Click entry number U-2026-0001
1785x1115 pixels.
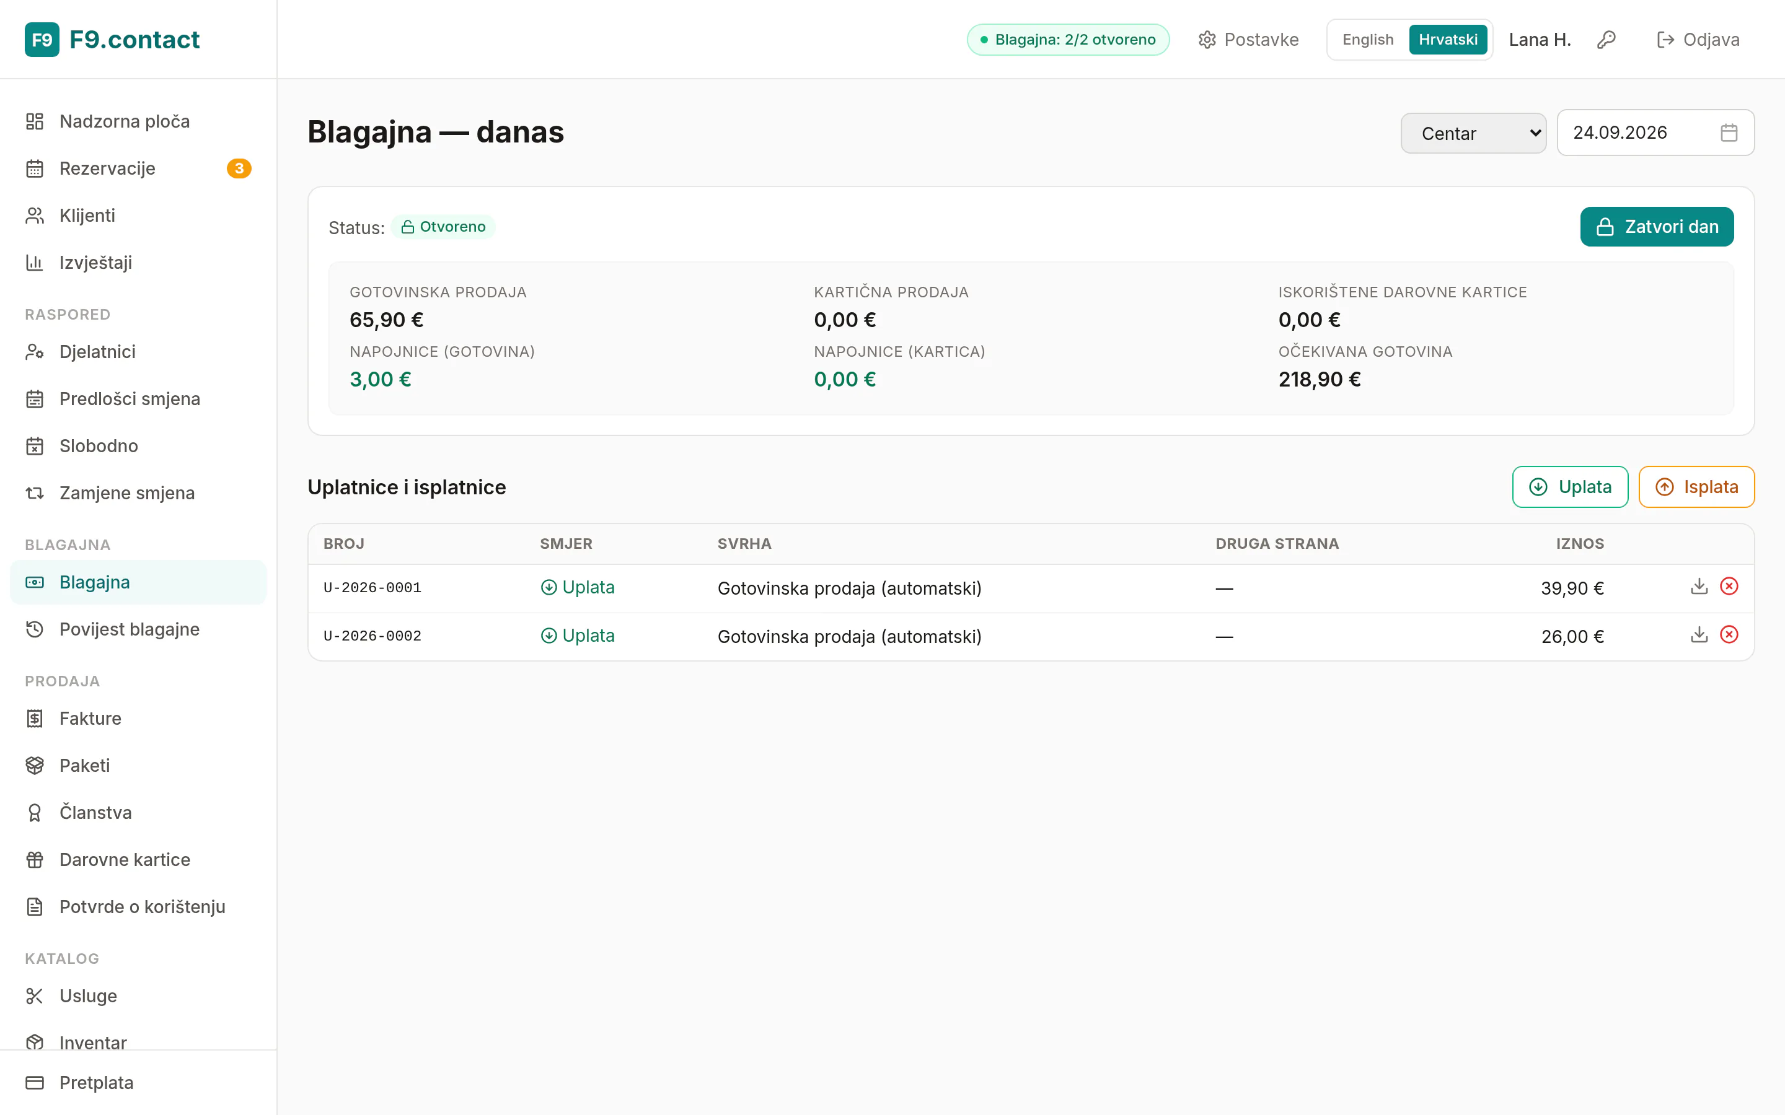click(372, 588)
